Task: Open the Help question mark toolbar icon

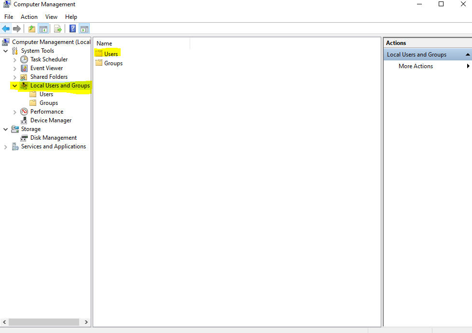Action: (x=72, y=29)
